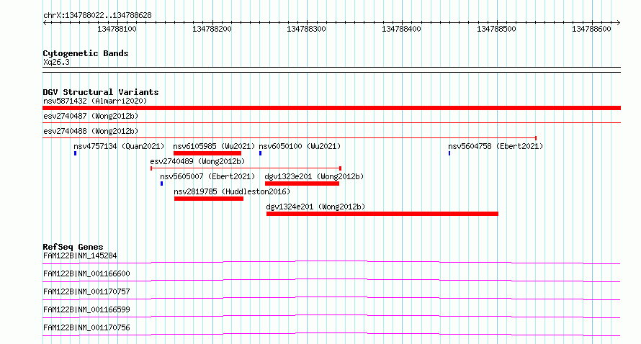Click the blue marker under nsv5604758

[x=449, y=153]
